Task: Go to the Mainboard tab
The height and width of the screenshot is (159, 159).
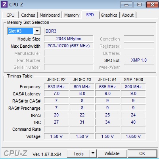Action: (50, 15)
